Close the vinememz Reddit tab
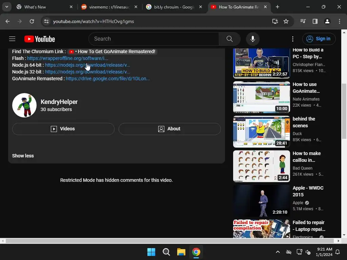 (136, 7)
